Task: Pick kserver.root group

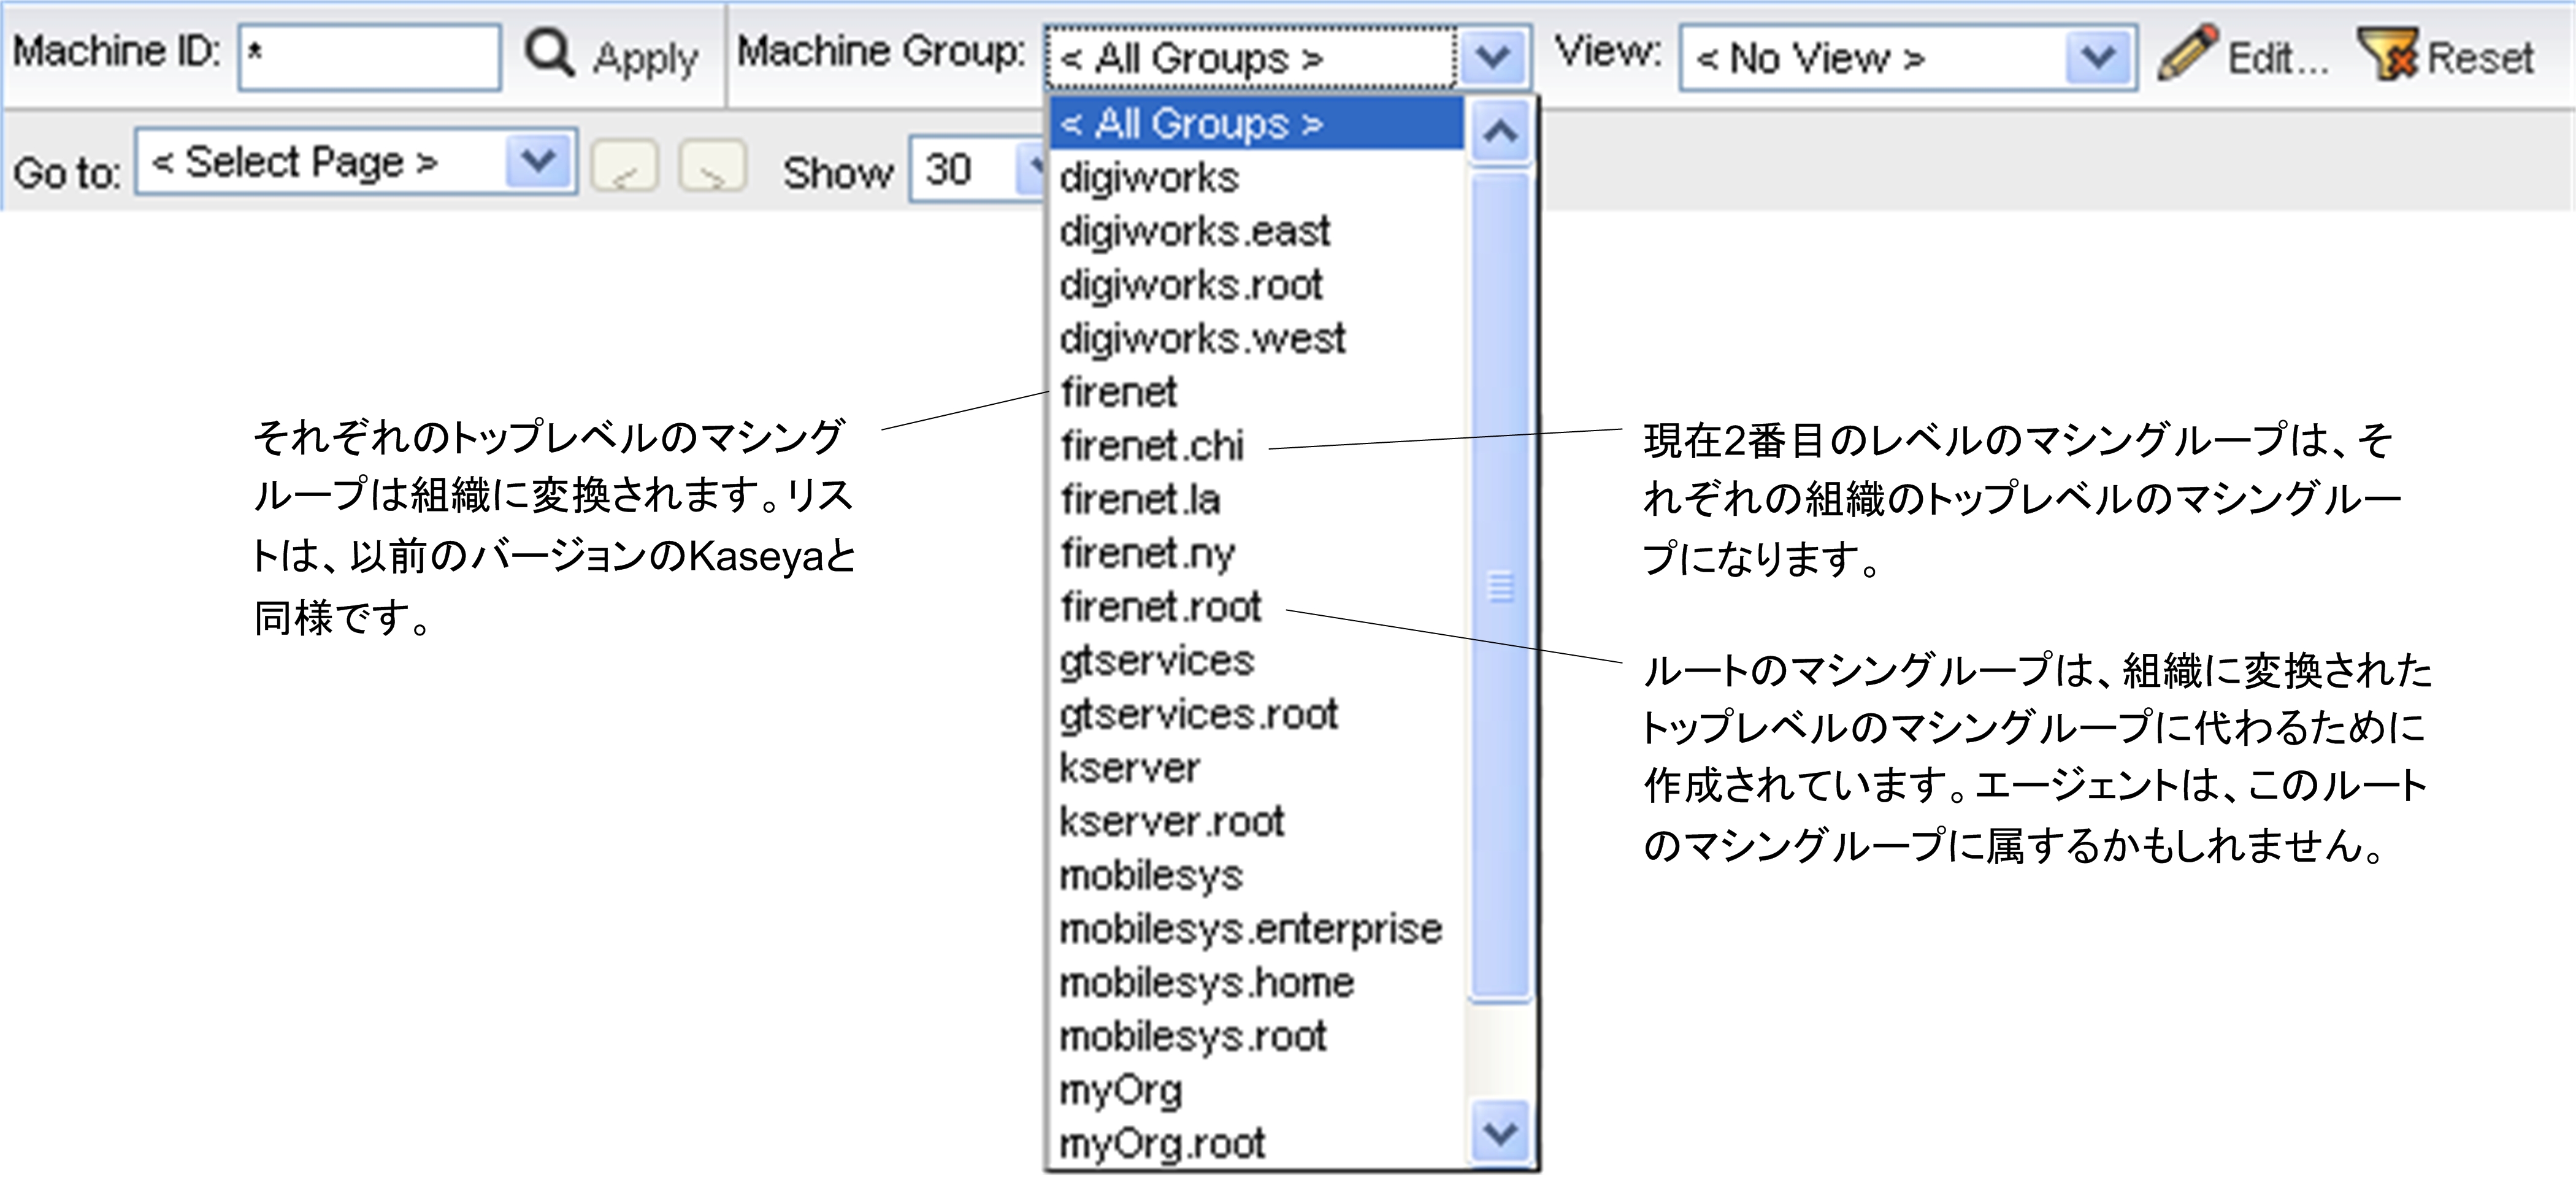Action: point(1257,822)
